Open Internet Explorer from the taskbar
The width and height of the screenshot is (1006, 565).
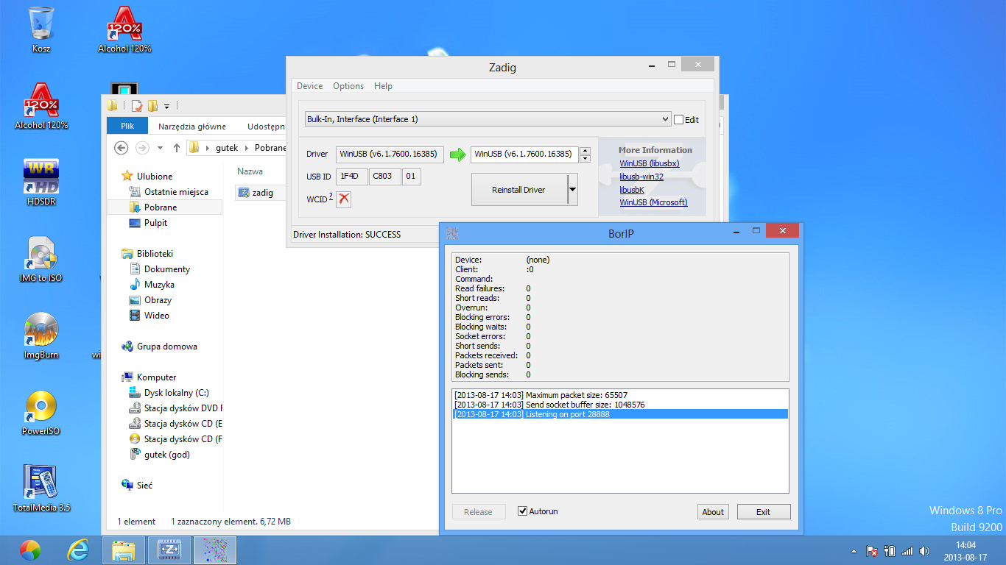(x=77, y=550)
